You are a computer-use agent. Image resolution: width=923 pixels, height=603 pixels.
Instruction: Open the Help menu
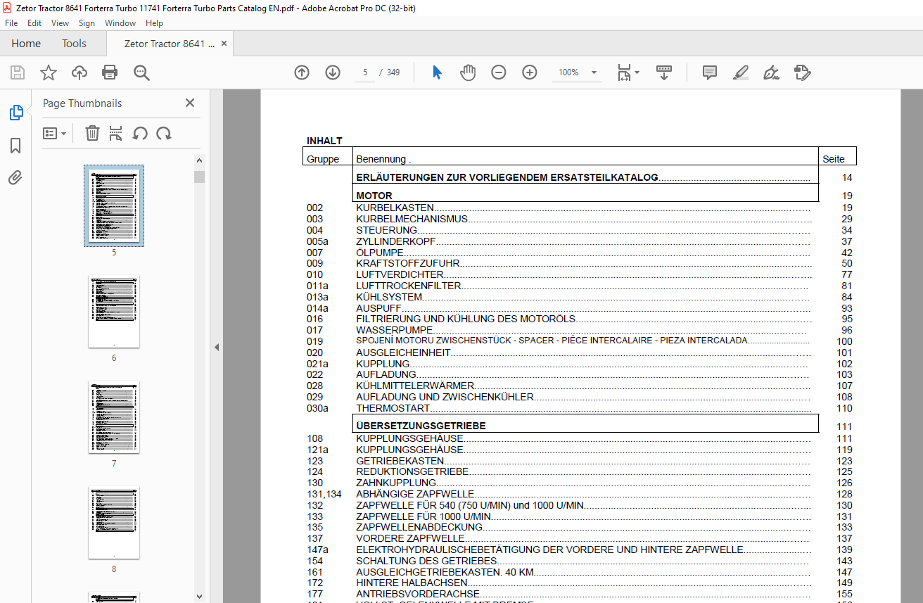pos(154,23)
